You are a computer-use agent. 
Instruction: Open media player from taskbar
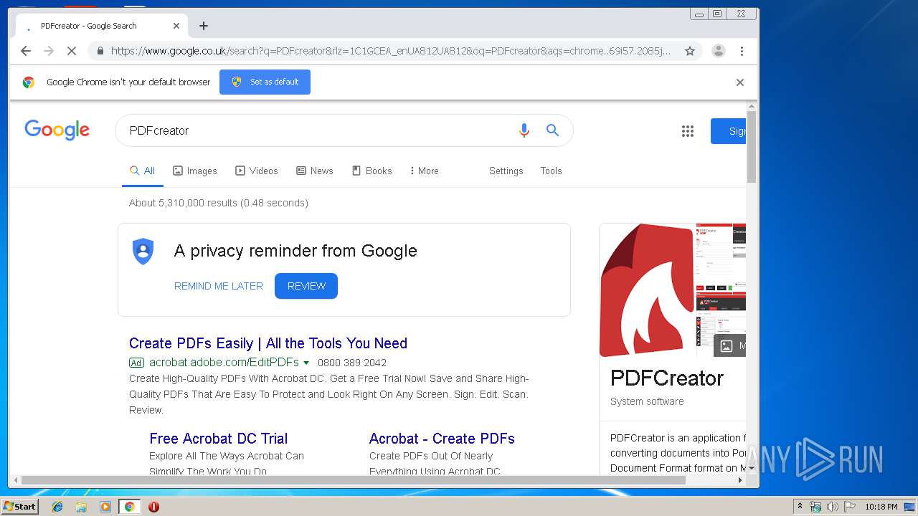pos(105,507)
